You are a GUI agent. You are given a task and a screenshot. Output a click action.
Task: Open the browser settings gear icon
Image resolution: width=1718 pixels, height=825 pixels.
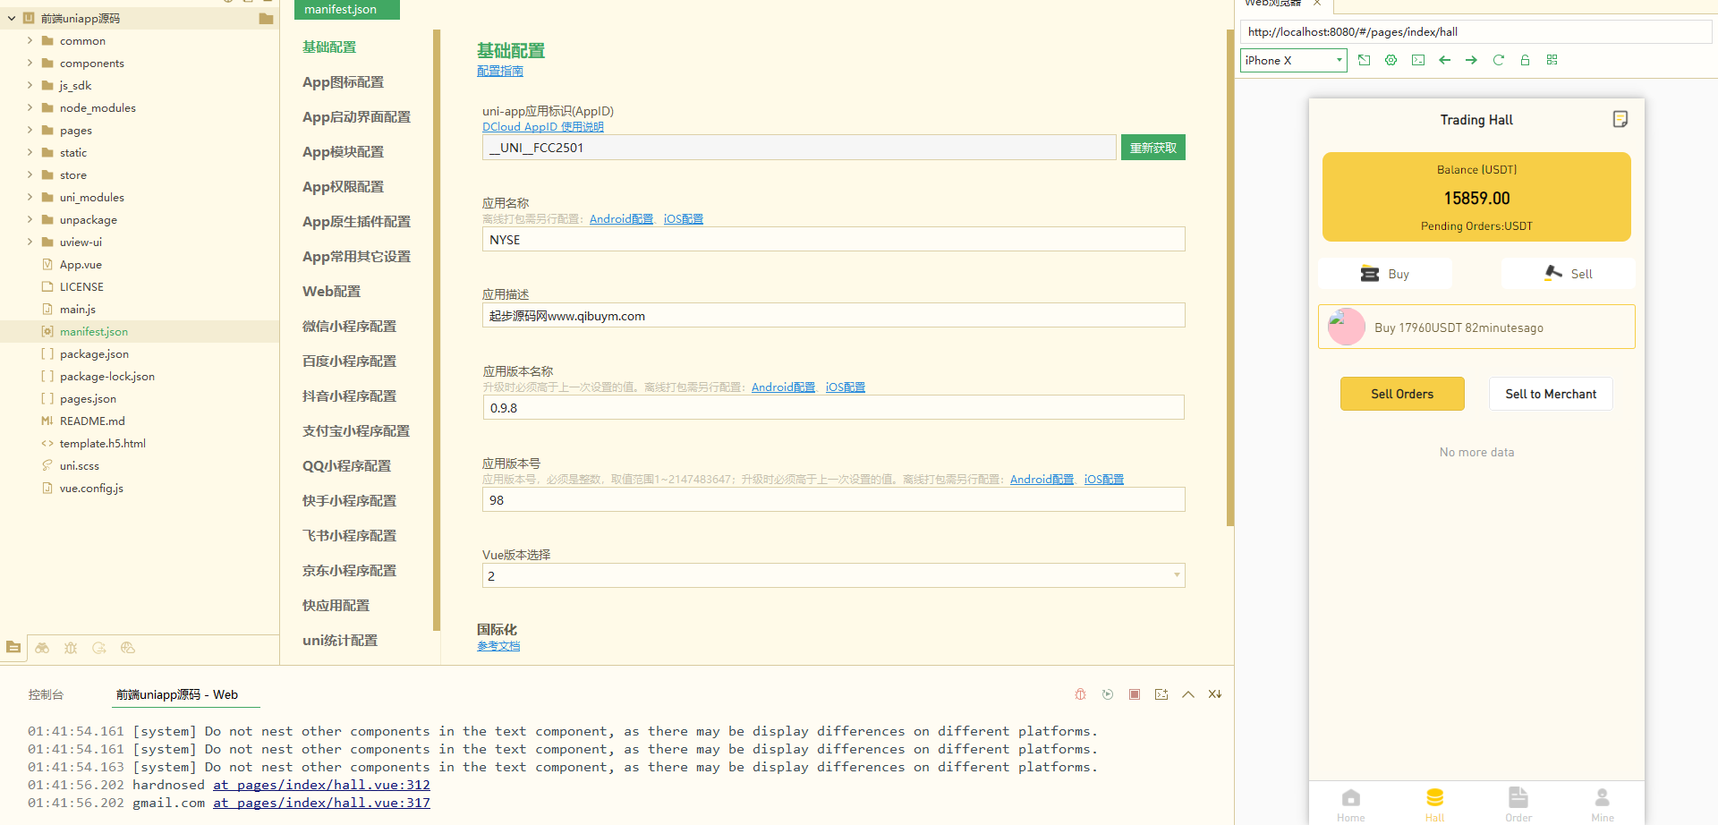tap(1391, 60)
